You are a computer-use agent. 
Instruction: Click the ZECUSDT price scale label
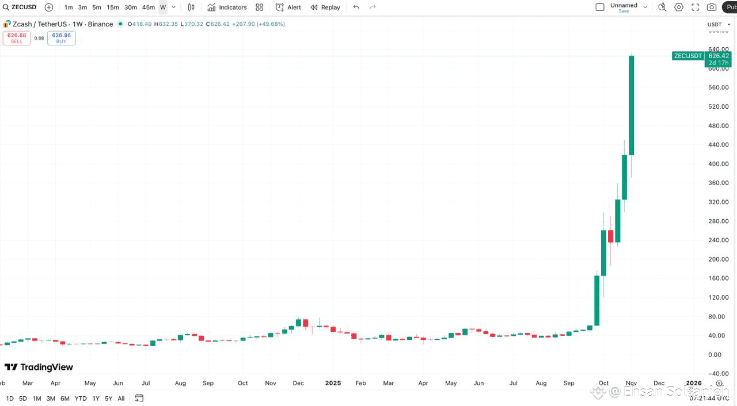(687, 56)
